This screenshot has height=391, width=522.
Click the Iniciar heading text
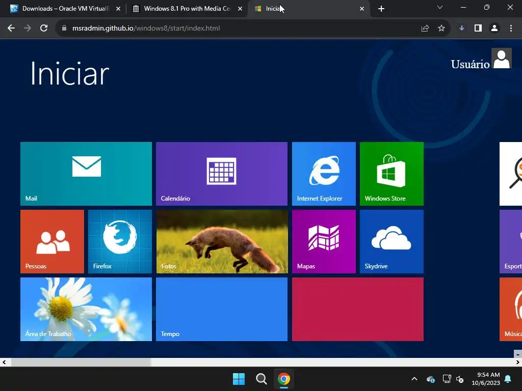click(69, 73)
